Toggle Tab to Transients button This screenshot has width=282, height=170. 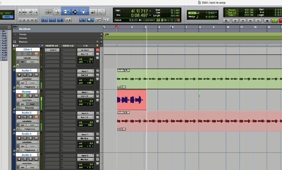pyautogui.click(x=44, y=20)
